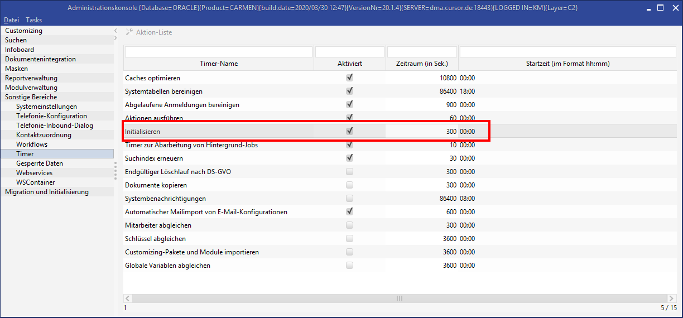Uncheck Aktiviert for Suchindex erneuern

click(x=350, y=158)
